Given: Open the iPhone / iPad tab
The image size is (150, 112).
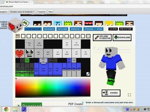Looking at the screenshot, I should click(x=93, y=29).
